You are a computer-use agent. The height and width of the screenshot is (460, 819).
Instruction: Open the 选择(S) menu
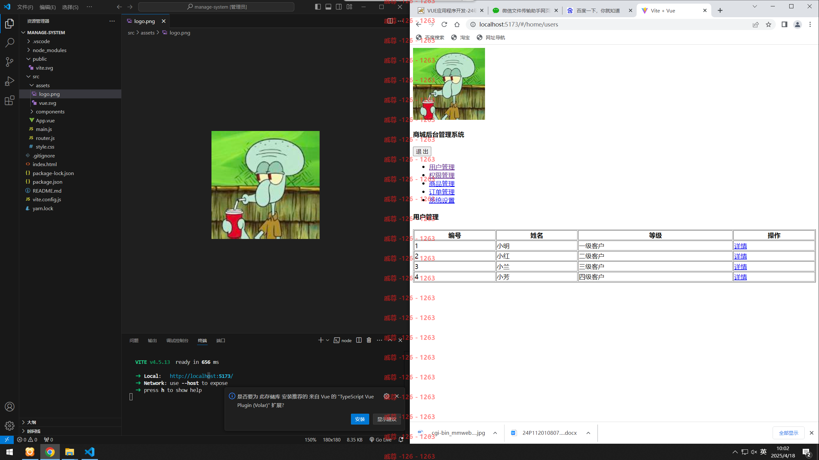70,7
